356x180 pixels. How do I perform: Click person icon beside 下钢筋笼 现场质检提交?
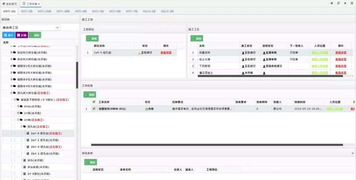(x=264, y=66)
